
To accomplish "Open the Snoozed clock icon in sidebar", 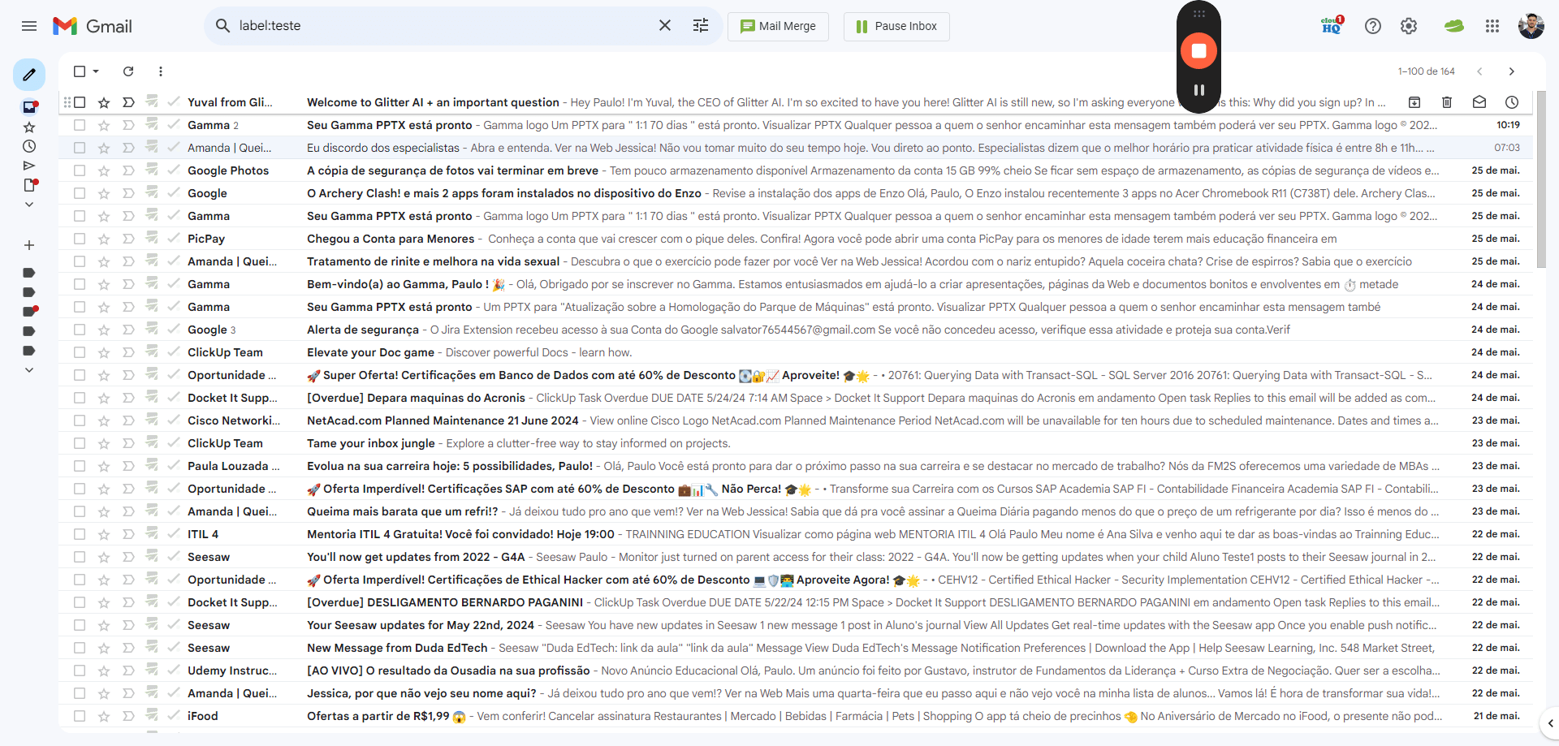I will [x=29, y=146].
